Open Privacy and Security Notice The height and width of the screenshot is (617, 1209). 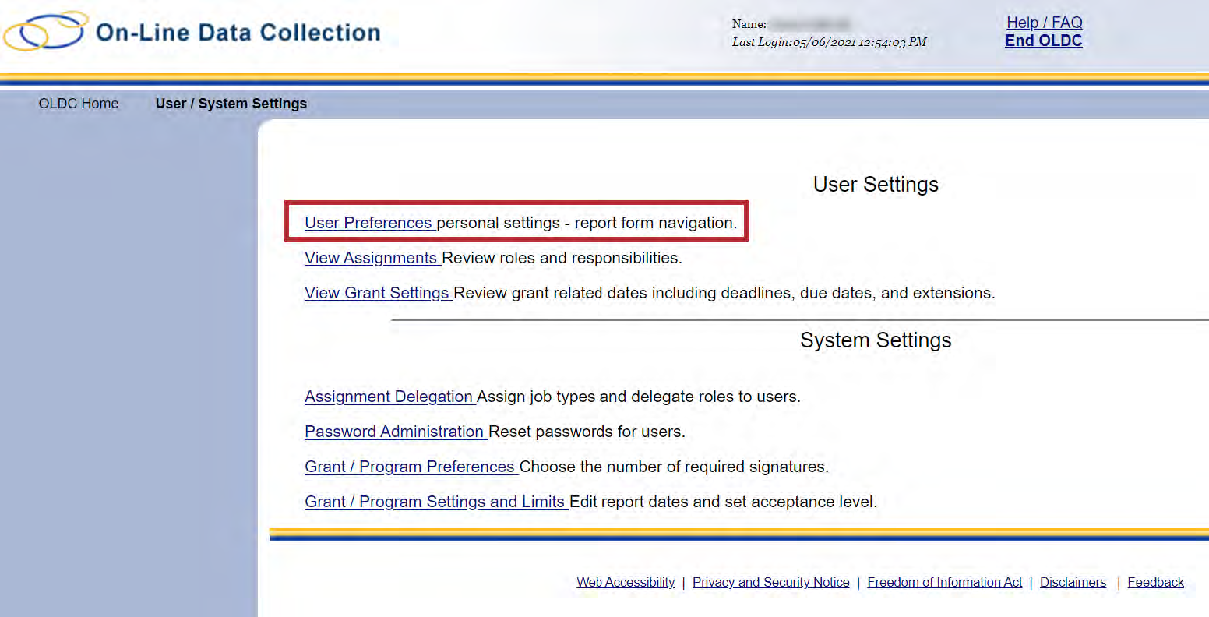click(770, 582)
